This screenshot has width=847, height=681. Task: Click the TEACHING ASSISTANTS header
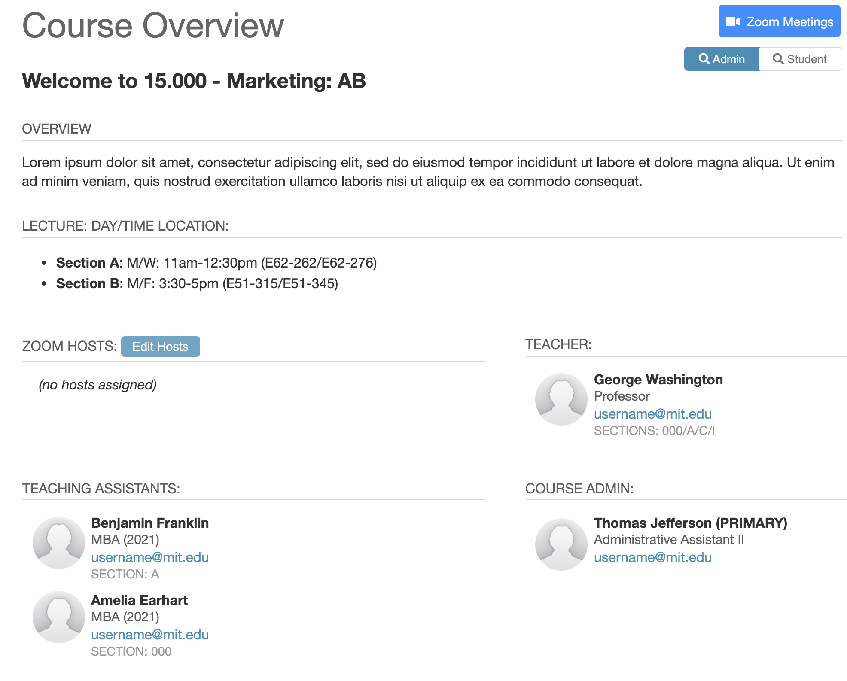click(101, 489)
